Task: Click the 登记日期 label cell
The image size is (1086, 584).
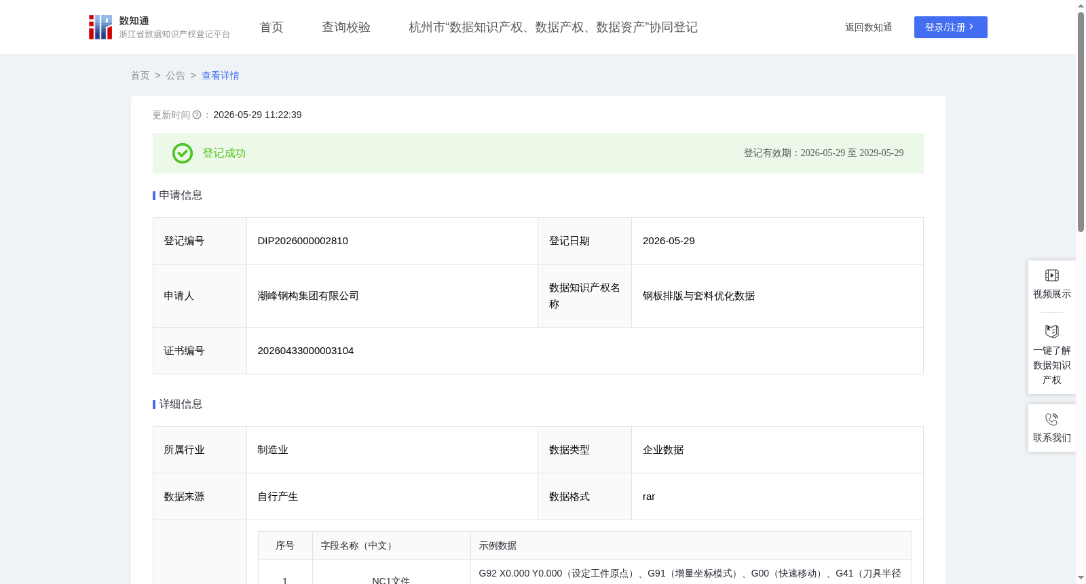Action: pos(585,241)
